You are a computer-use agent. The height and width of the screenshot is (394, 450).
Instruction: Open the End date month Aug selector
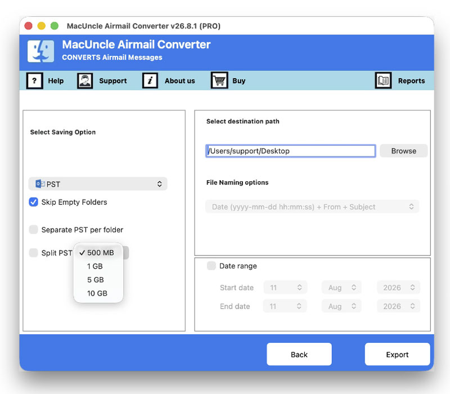coord(341,306)
